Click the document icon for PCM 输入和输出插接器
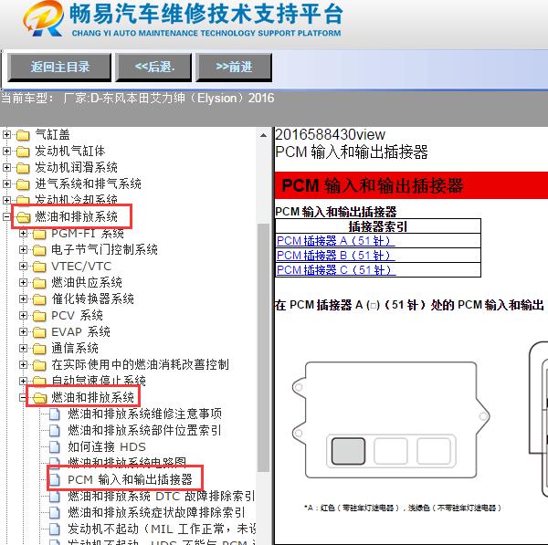Viewport: 548px width, 545px height. 55,479
